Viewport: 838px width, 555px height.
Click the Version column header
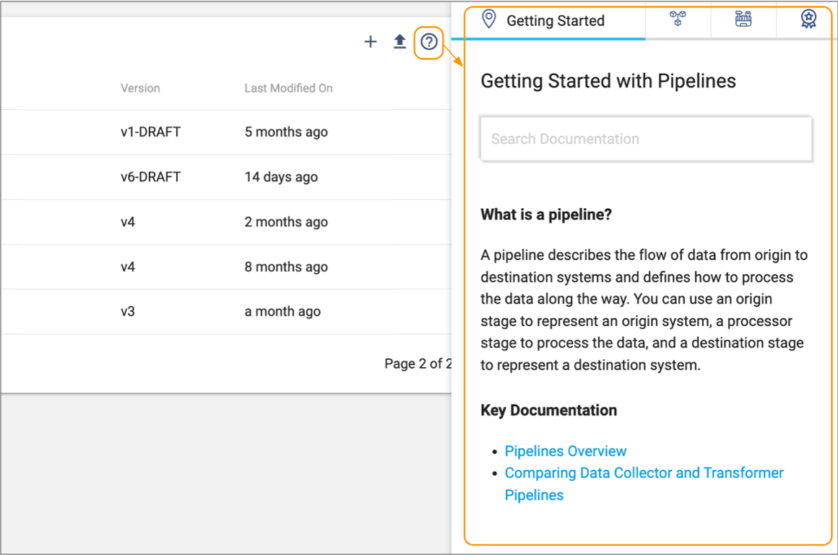click(140, 88)
